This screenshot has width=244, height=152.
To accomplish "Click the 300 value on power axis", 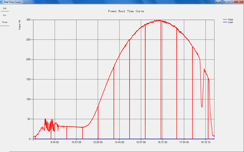I will click(29, 20).
